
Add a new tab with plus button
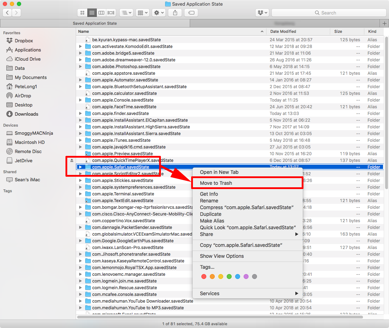(384, 23)
